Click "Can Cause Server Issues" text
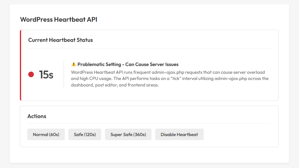This screenshot has height=168, width=299. (x=152, y=64)
